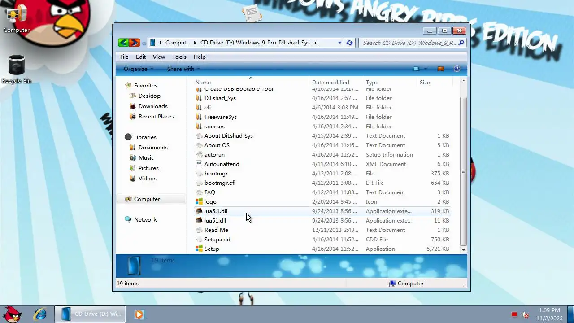This screenshot has width=574, height=323.
Task: Open the recent pages dropdown beside navigation arrows
Action: [x=144, y=43]
